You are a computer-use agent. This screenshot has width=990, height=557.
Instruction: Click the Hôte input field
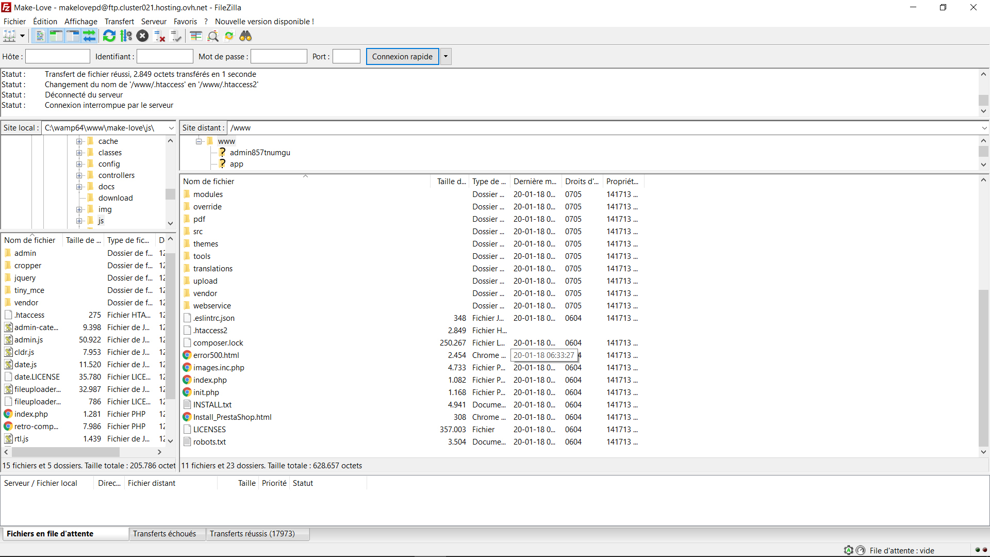tap(58, 57)
